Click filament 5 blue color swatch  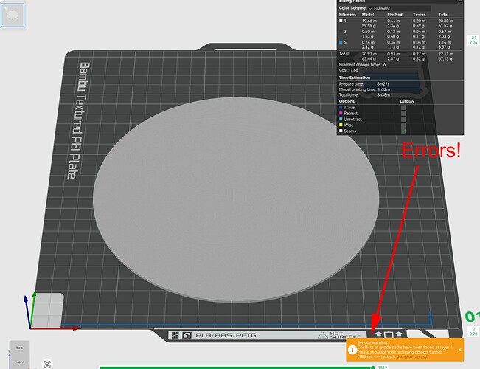click(x=341, y=42)
